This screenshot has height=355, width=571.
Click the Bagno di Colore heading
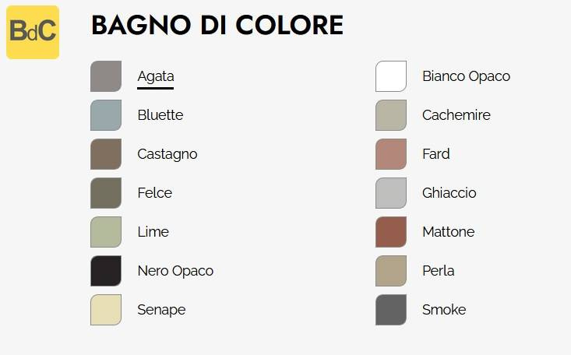tap(217, 25)
